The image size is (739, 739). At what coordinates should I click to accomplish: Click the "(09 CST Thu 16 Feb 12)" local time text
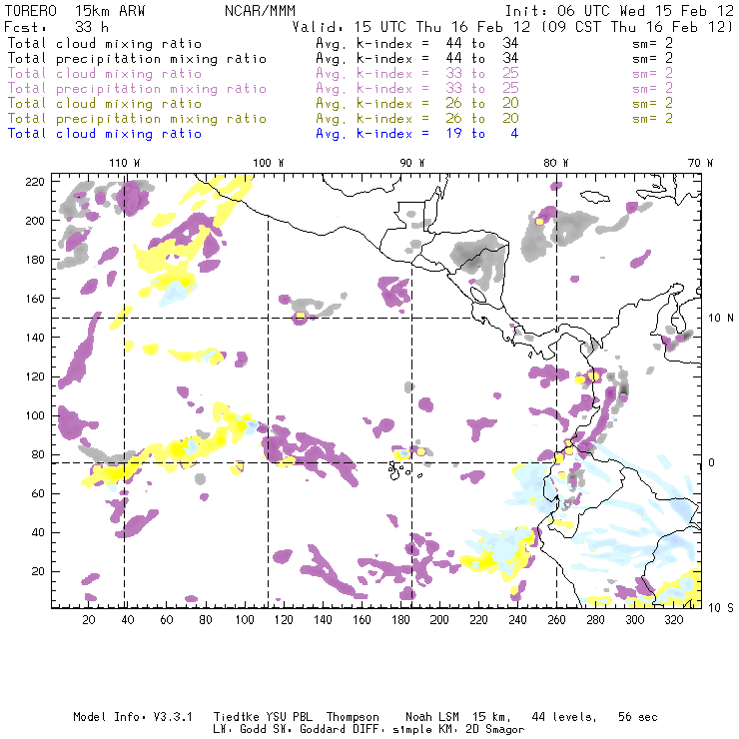tap(637, 27)
